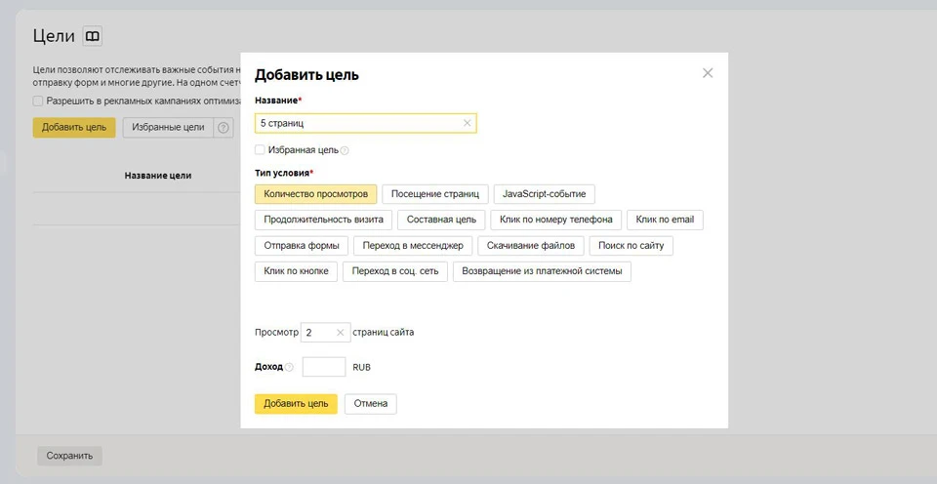The image size is (937, 484).
Task: Select Поиск по сайту condition type
Action: click(631, 246)
